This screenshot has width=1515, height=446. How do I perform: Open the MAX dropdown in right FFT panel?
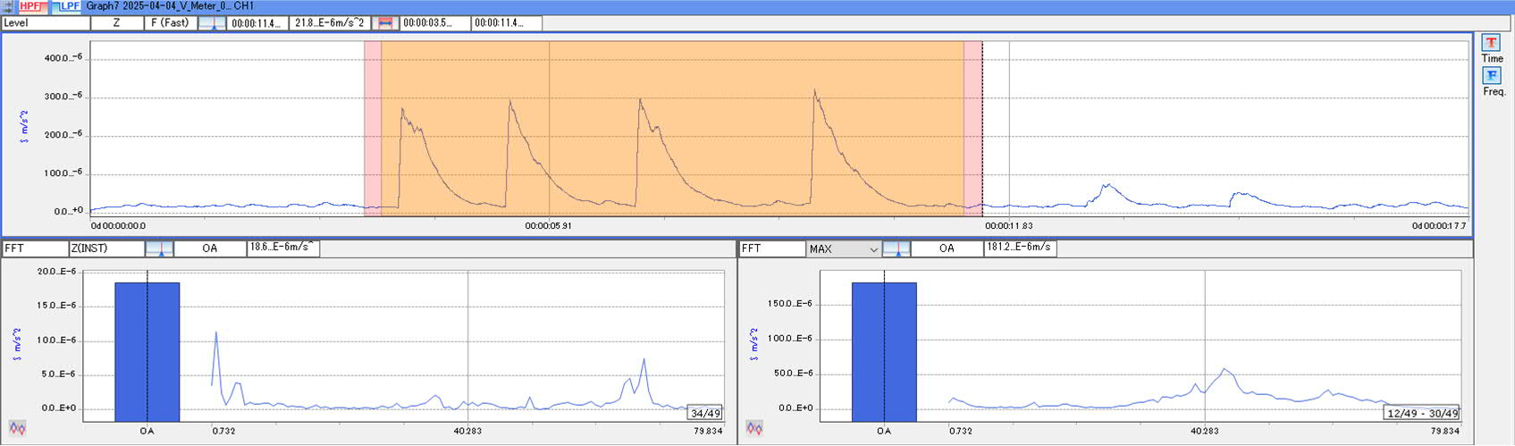click(843, 249)
